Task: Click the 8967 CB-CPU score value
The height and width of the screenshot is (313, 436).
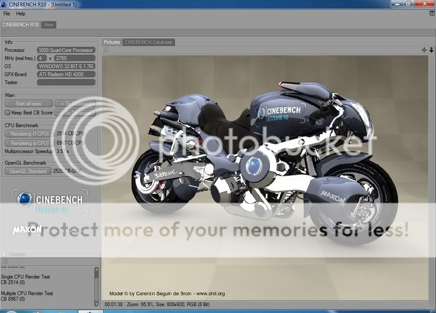Action: point(70,143)
